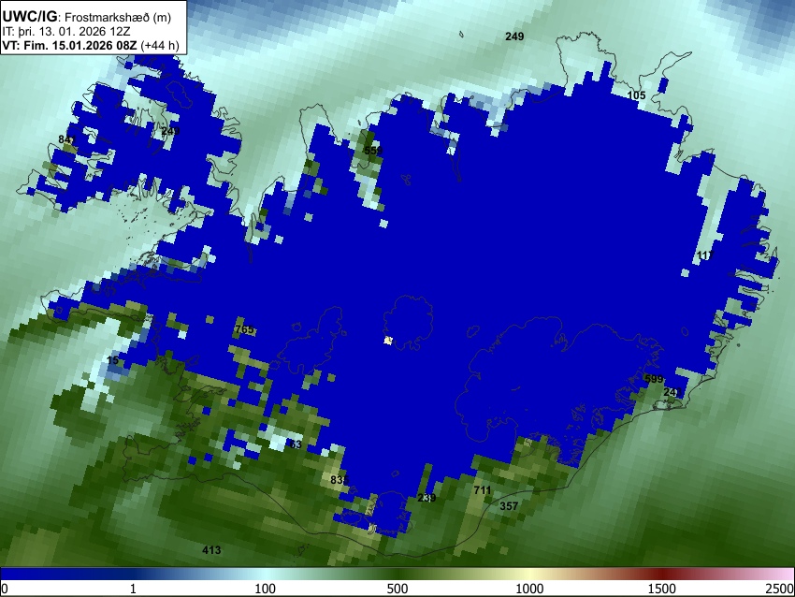This screenshot has width=795, height=597.
Task: Click the 15 value on the map
Action: point(112,360)
